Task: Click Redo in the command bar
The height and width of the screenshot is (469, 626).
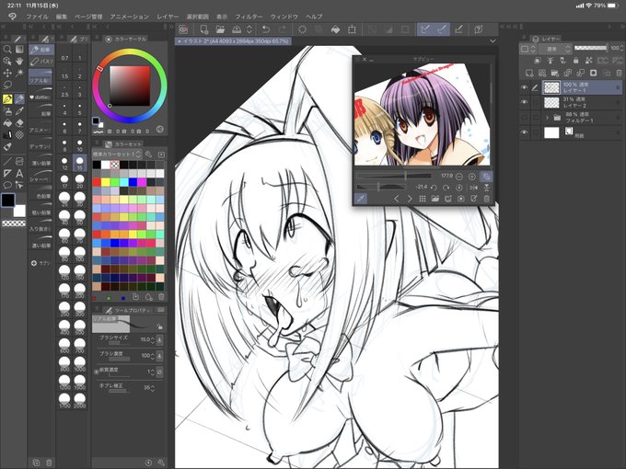Action: (x=283, y=29)
